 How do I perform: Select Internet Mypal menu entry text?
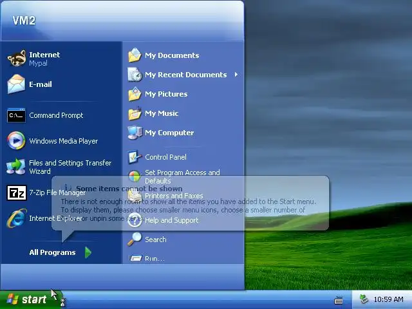(x=44, y=59)
